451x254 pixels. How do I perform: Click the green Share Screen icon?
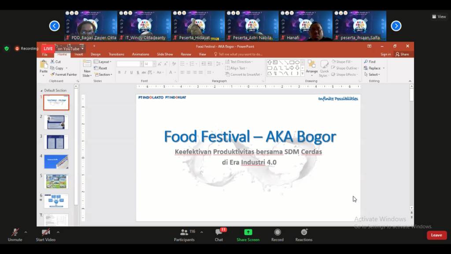248,232
